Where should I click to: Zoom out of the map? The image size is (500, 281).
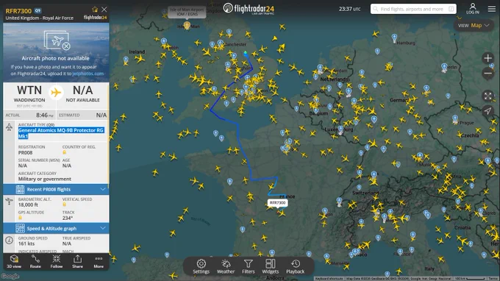[x=488, y=74]
